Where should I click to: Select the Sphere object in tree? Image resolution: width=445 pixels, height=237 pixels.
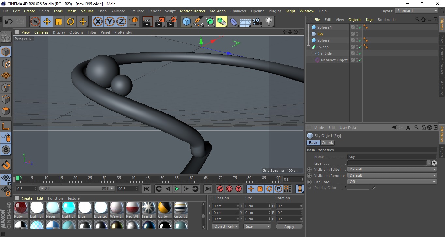click(x=323, y=40)
